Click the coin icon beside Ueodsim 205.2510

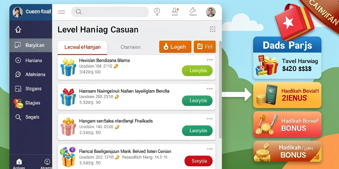coord(117,97)
